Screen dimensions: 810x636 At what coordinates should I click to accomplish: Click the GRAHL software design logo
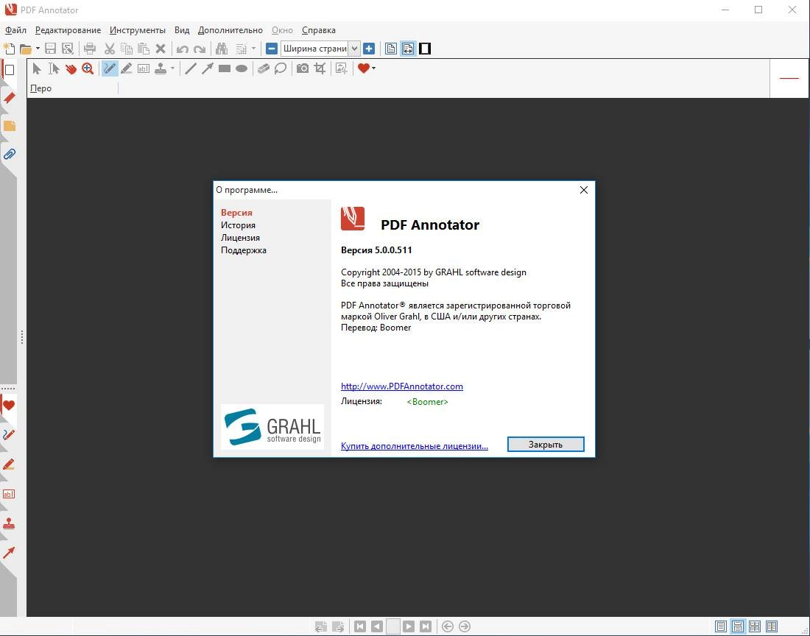pos(272,427)
